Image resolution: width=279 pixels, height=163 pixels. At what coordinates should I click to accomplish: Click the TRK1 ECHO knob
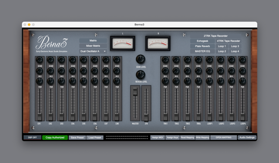coord(165,60)
